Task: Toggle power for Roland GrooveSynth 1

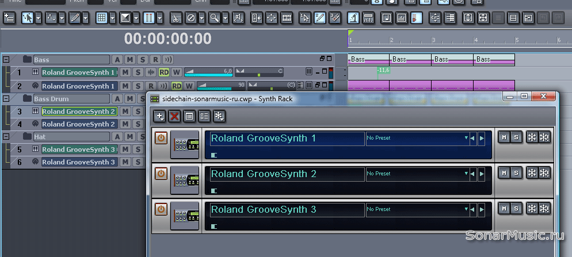Action: [161, 138]
